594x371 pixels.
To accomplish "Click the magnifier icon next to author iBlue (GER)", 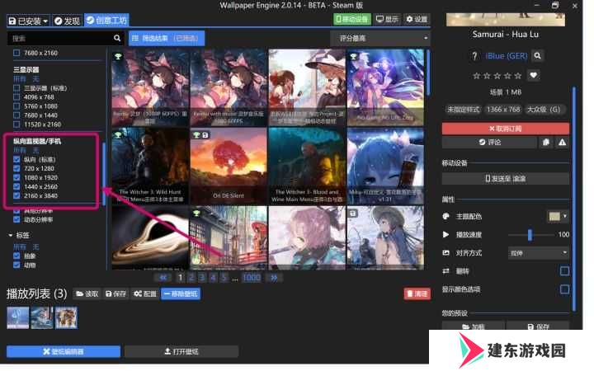I will tap(537, 56).
